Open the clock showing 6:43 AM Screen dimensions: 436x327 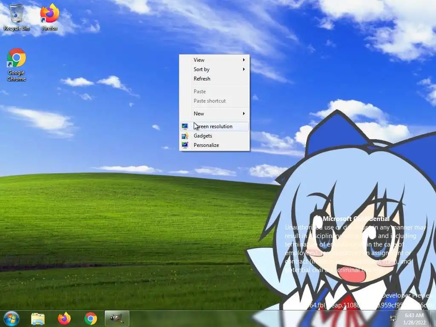tap(414, 318)
